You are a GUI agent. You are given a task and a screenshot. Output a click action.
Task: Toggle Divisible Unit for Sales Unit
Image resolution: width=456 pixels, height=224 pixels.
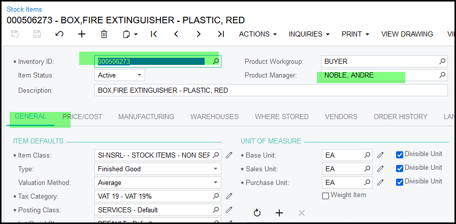[400, 168]
